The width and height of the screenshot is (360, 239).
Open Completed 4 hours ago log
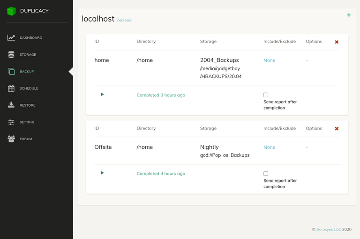tap(161, 174)
